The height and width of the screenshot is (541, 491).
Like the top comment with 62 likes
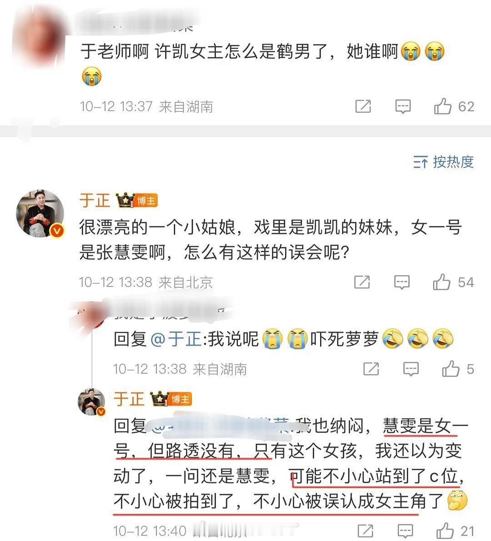(x=443, y=106)
